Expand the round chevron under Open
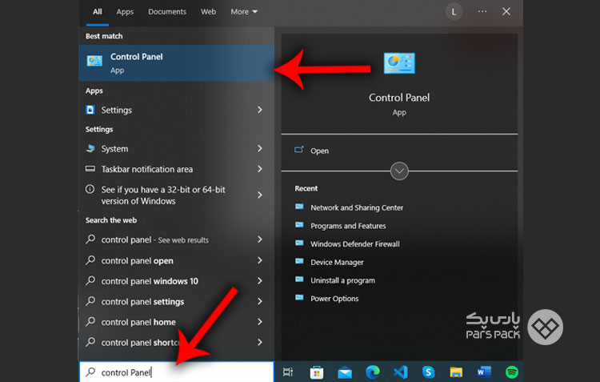This screenshot has height=382, width=600. tap(399, 171)
